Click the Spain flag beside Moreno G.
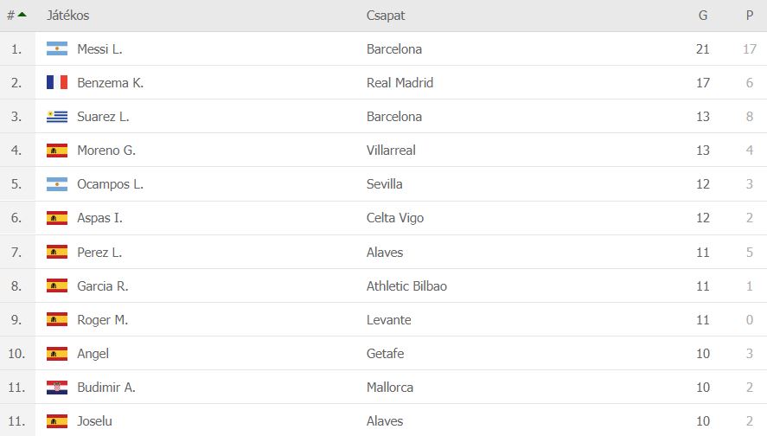This screenshot has height=436, width=767. (57, 151)
